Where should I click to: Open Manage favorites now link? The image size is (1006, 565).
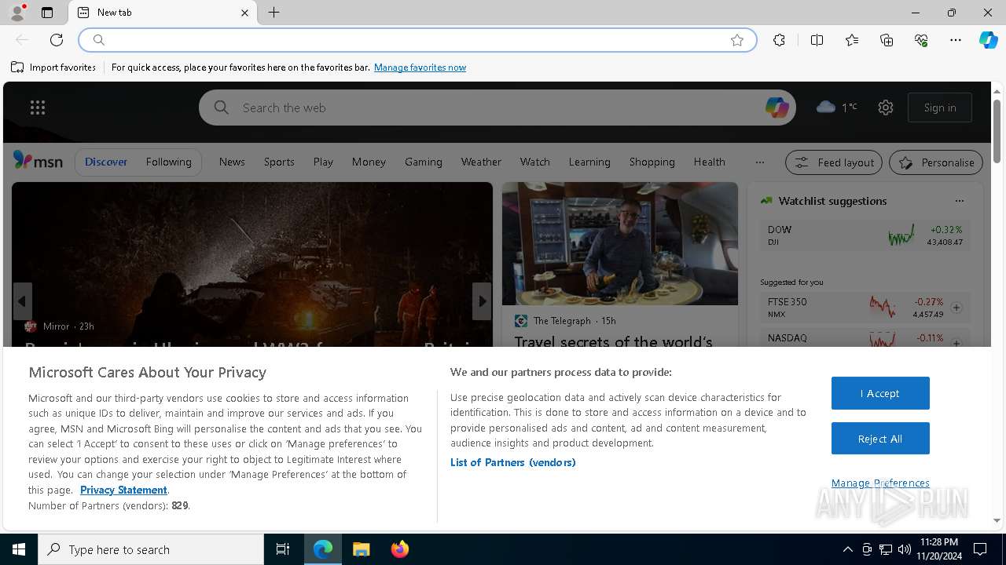[420, 67]
